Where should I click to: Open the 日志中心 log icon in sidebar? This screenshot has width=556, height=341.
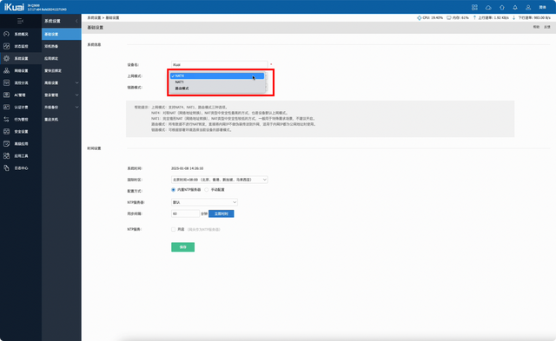point(6,167)
